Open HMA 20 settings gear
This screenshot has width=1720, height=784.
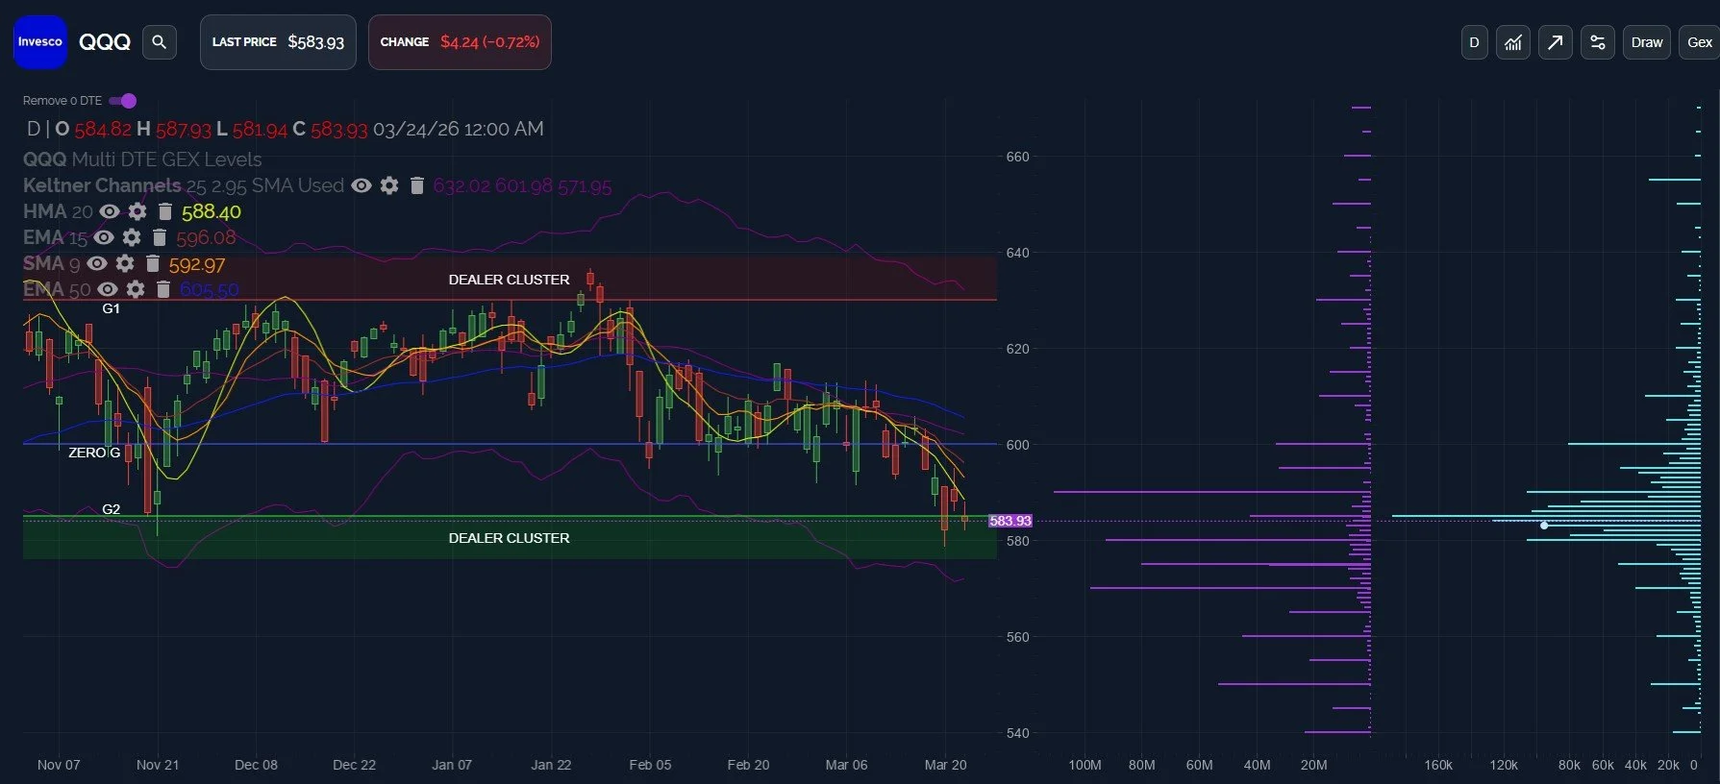[137, 211]
